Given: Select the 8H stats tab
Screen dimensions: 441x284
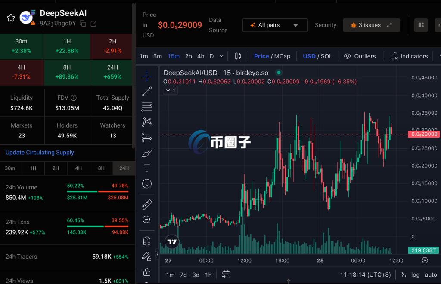Looking at the screenshot, I should click(101, 168).
